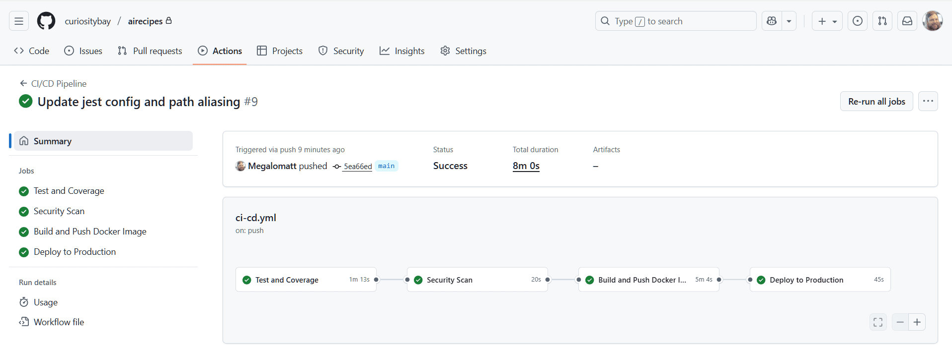Open the repository Settings tab
Screen dimensions: 952x350
463,51
